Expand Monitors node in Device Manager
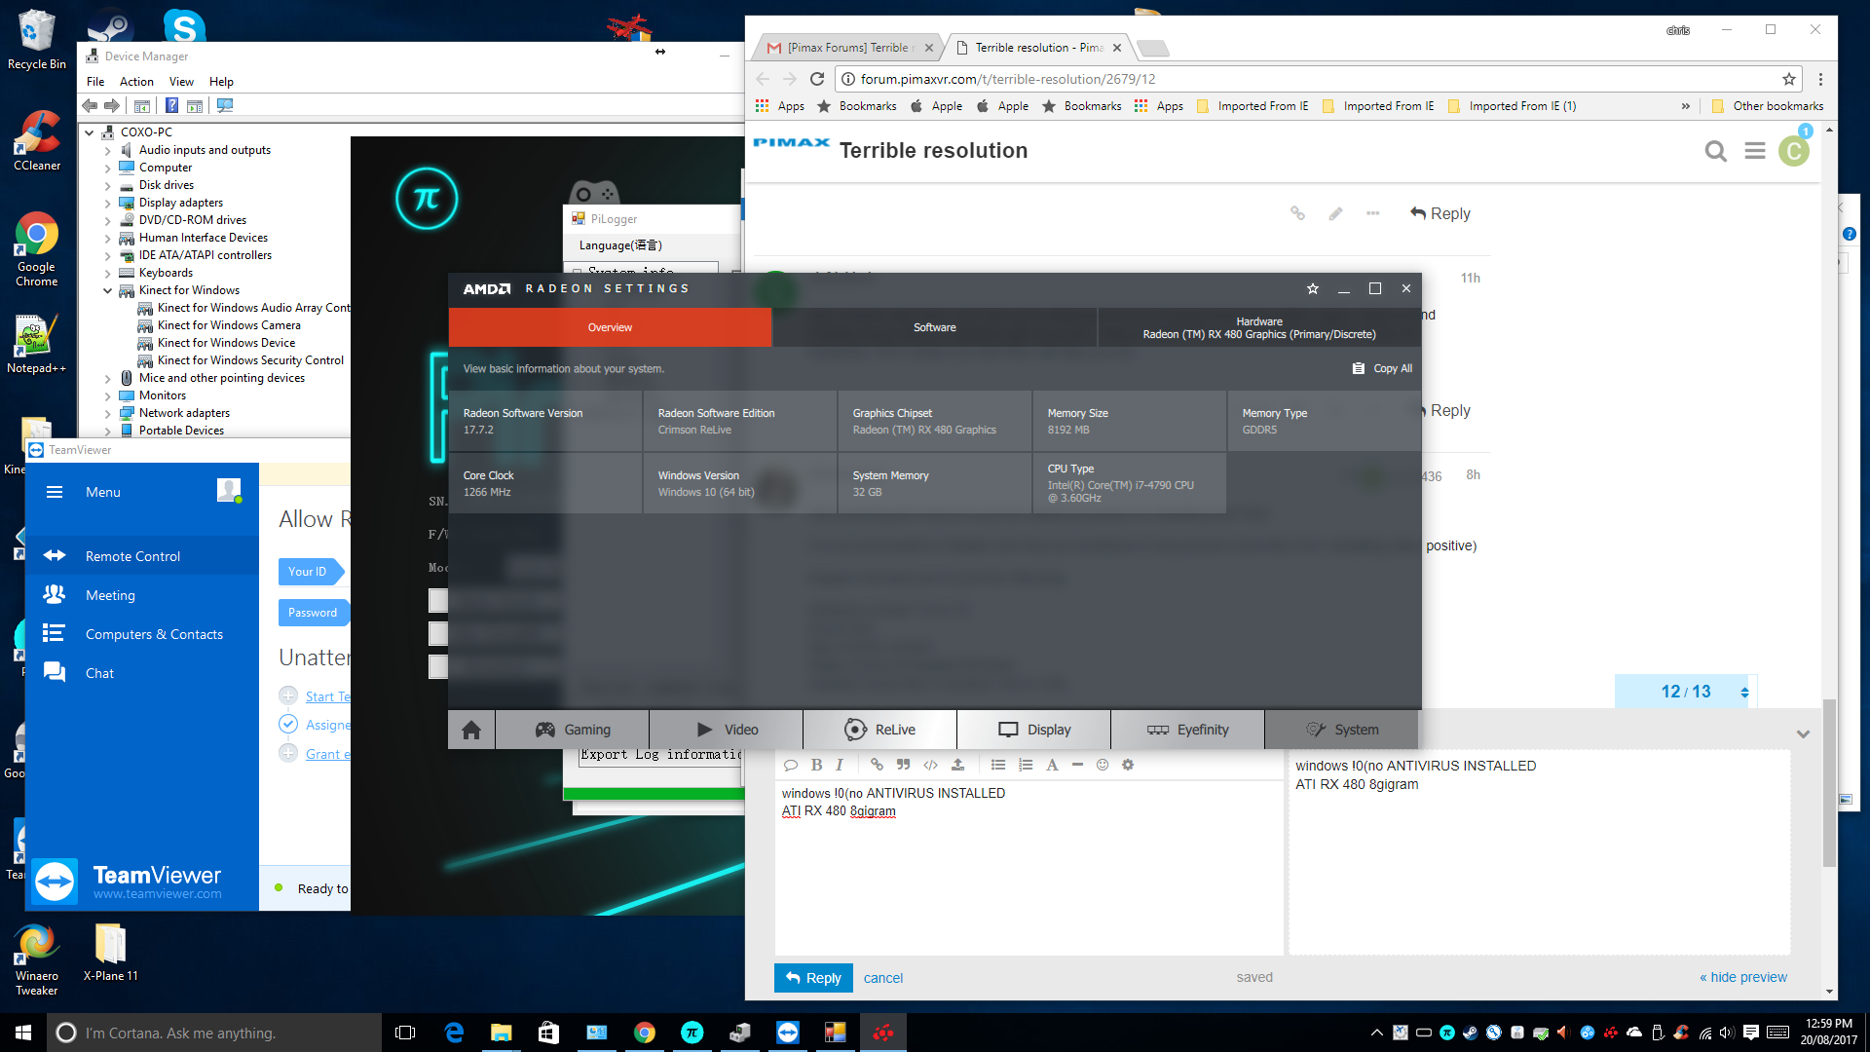1870x1052 pixels. pyautogui.click(x=107, y=396)
